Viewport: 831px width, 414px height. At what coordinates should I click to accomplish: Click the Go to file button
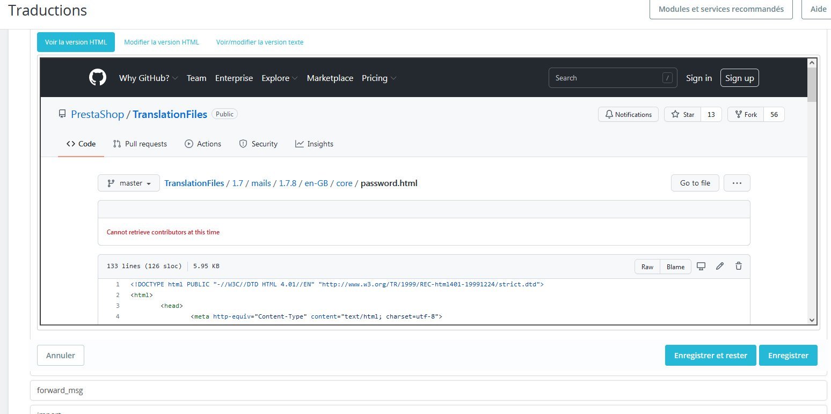pyautogui.click(x=695, y=183)
